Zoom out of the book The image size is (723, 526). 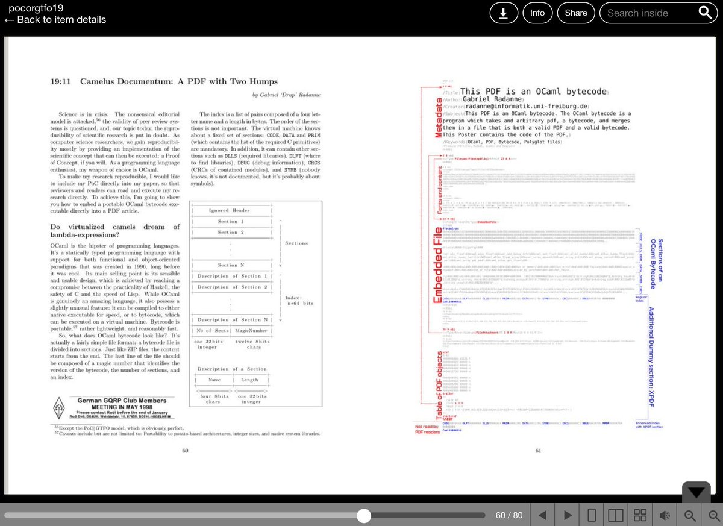click(x=690, y=515)
